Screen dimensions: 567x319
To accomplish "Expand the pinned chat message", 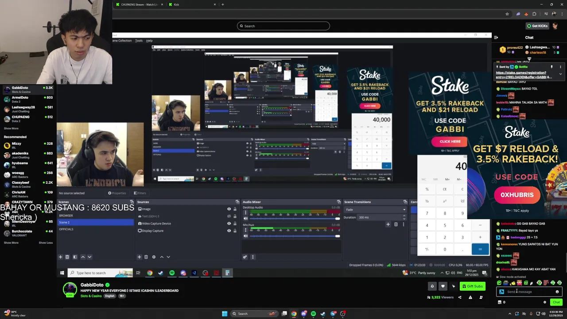I will coord(560,74).
